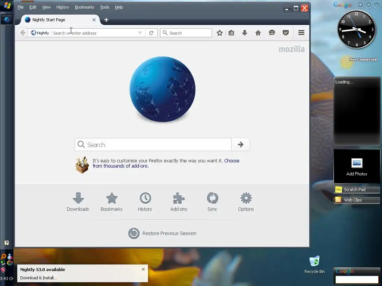Click the Google sidebar add gadget plus icon

pyautogui.click(x=360, y=4)
